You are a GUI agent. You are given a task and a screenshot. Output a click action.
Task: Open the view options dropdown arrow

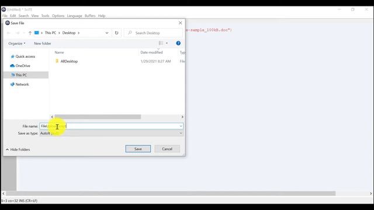[167, 43]
